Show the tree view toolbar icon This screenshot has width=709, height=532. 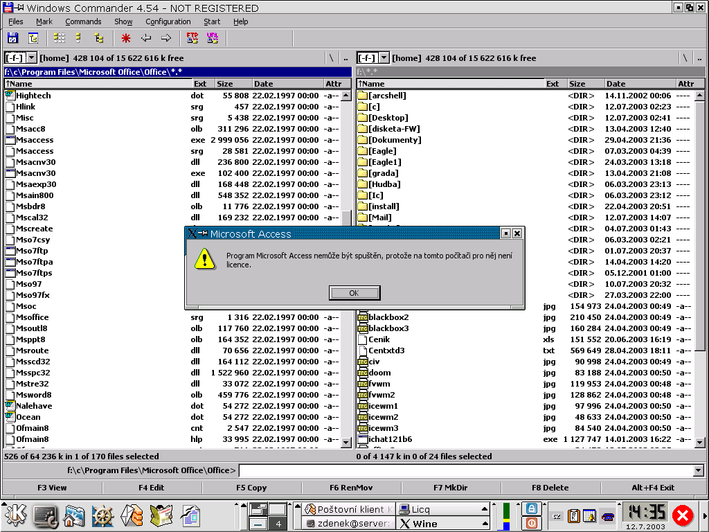click(99, 39)
